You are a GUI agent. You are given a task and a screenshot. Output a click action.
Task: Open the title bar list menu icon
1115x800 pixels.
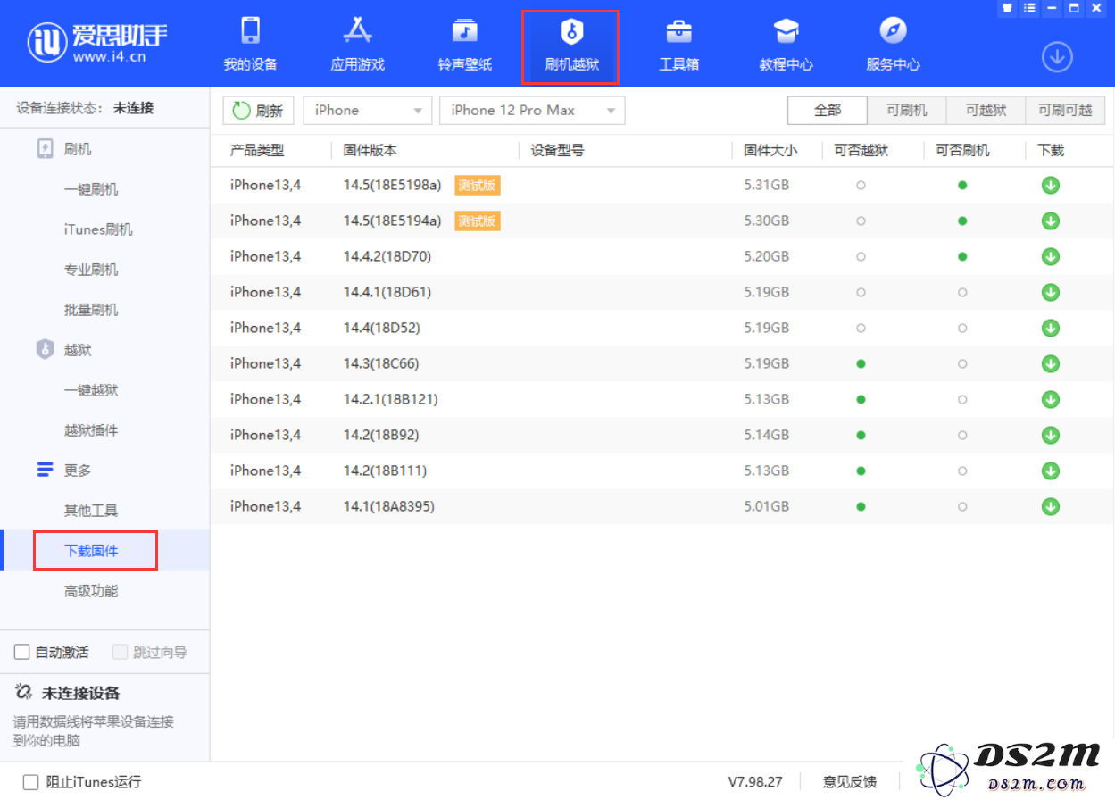coord(1029,8)
